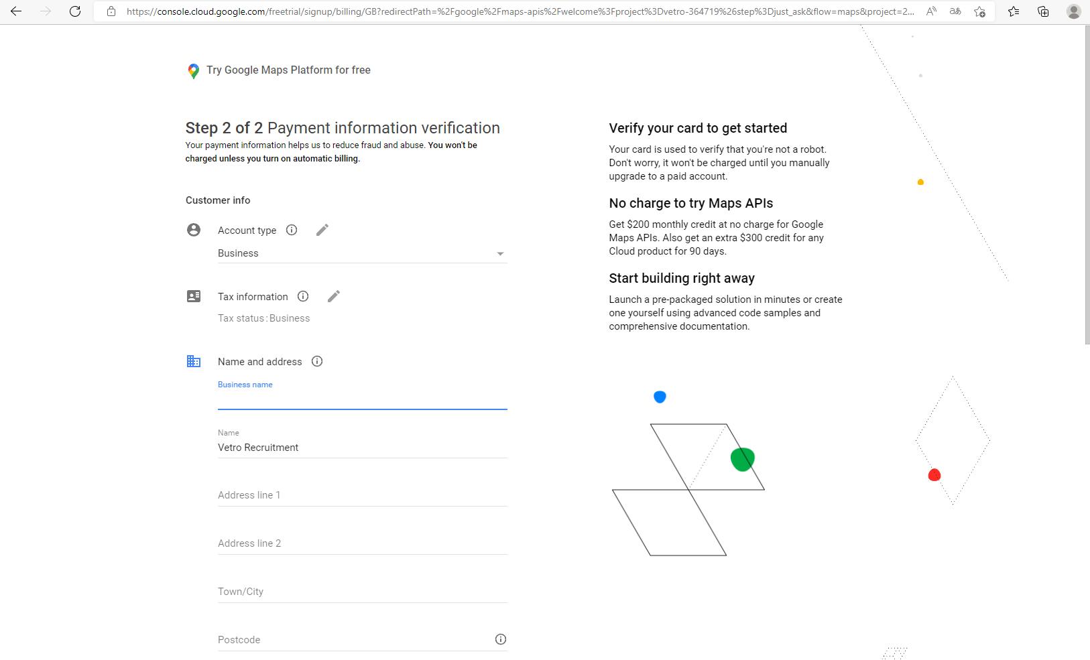Click the browser address bar URL
The height and width of the screenshot is (660, 1090).
point(520,11)
